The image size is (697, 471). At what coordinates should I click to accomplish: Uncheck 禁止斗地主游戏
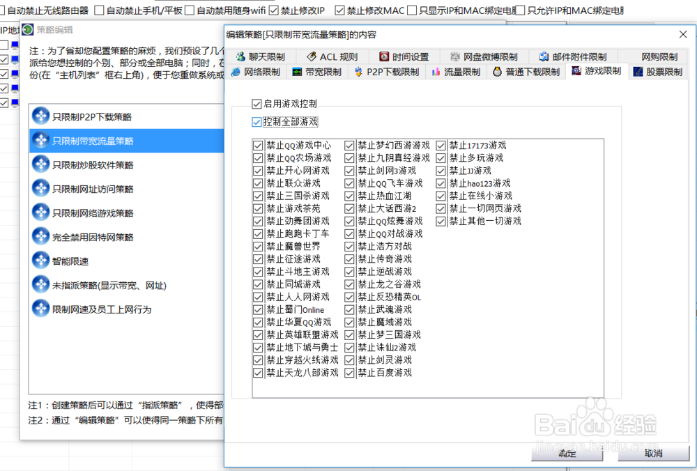(258, 272)
